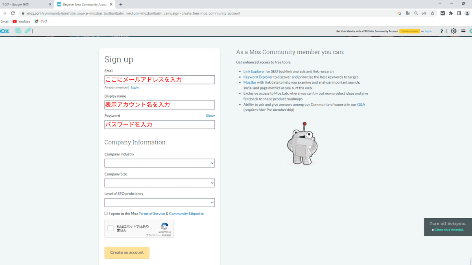Open Terms of Service link
This screenshot has width=472, height=265.
click(151, 214)
